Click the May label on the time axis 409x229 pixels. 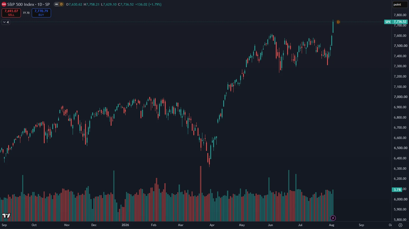click(x=242, y=225)
